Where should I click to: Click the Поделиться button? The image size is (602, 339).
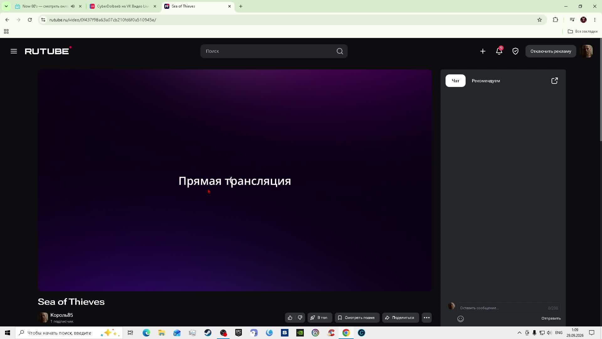pos(400,318)
